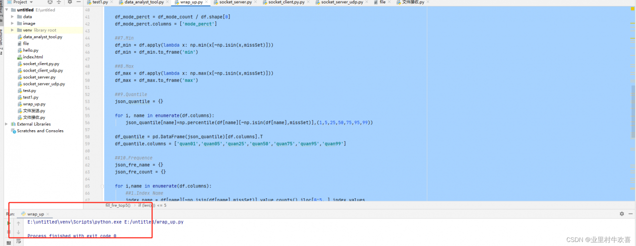Switch to test1.py editor tab
This screenshot has height=246, width=636.
click(x=100, y=2)
